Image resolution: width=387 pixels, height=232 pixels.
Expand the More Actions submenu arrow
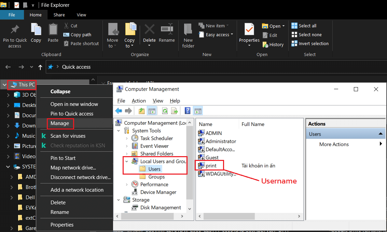pos(381,144)
